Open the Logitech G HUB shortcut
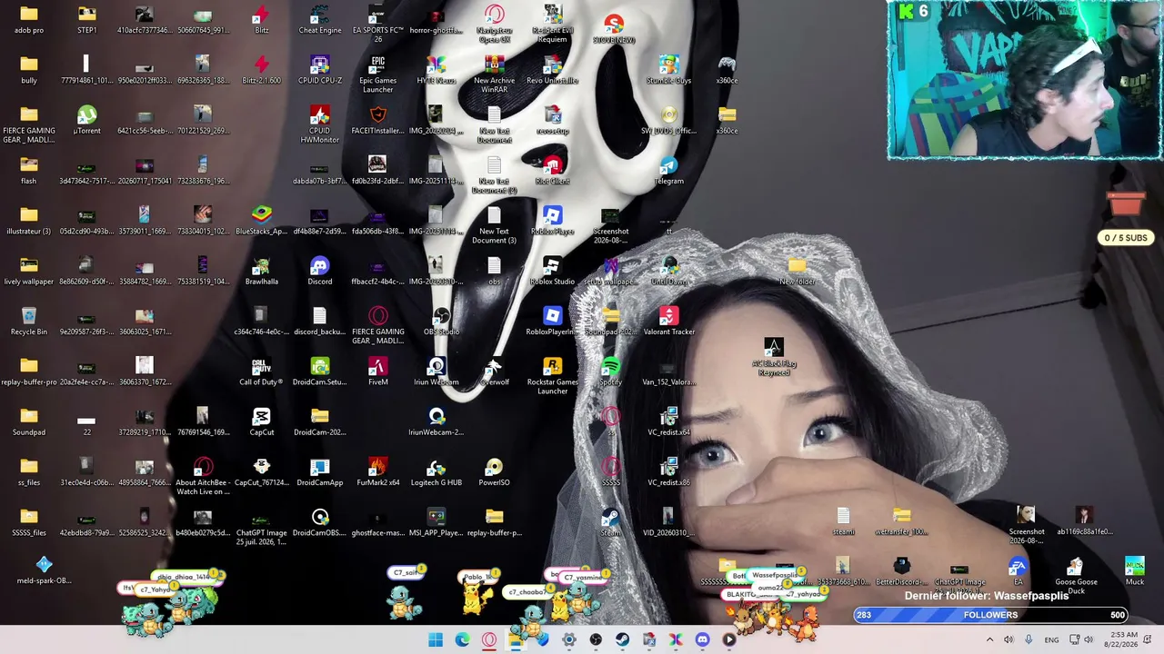Viewport: 1164px width, 654px height. (436, 471)
